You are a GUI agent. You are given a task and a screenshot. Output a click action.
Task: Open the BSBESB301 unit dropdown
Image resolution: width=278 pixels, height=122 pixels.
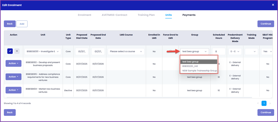(x=43, y=51)
